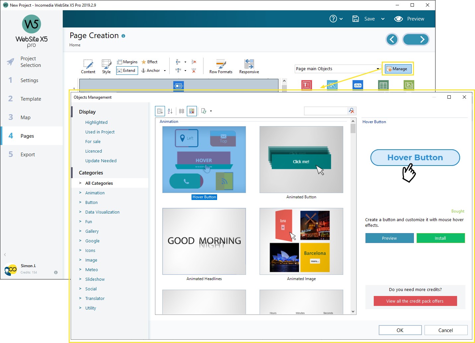View all the credit pack offers
This screenshot has width=475, height=343.
point(415,301)
